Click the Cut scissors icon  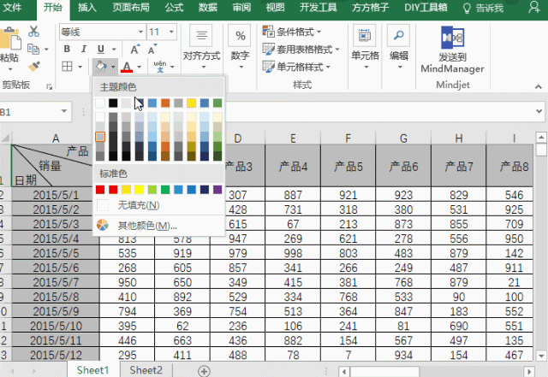(x=34, y=32)
